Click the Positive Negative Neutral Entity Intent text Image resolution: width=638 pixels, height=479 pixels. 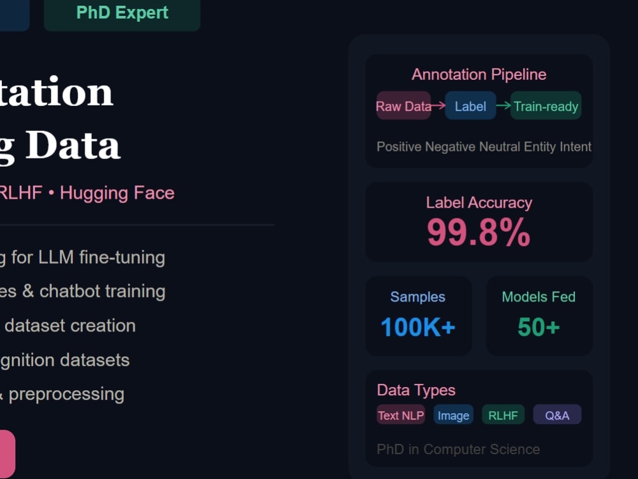484,147
